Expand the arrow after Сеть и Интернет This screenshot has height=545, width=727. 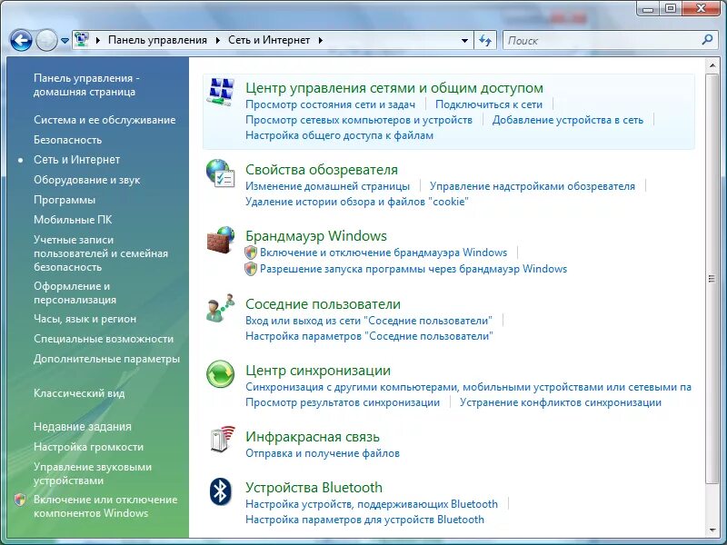(321, 40)
